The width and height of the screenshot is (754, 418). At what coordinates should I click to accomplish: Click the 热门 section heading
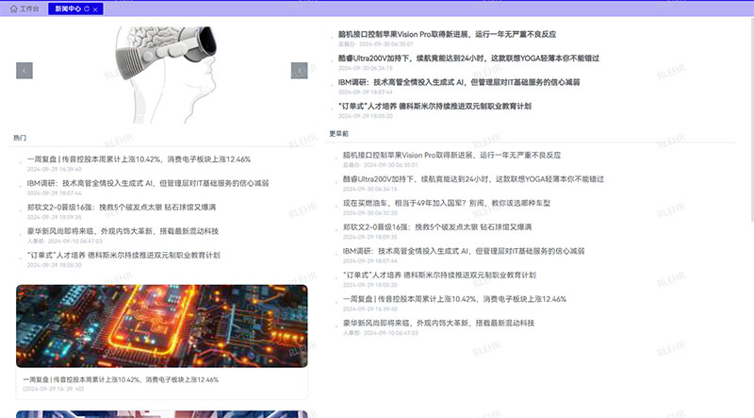(x=20, y=138)
